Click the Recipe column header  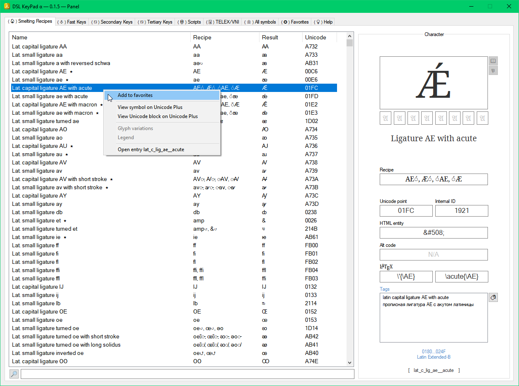pos(225,37)
